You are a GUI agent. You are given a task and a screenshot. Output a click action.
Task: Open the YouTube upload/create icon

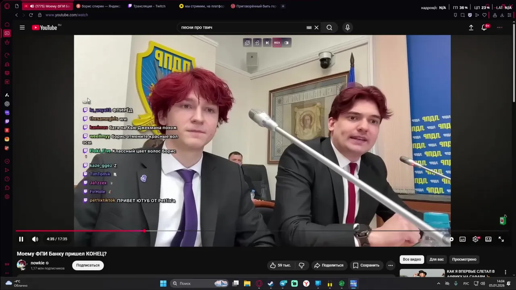pyautogui.click(x=471, y=27)
